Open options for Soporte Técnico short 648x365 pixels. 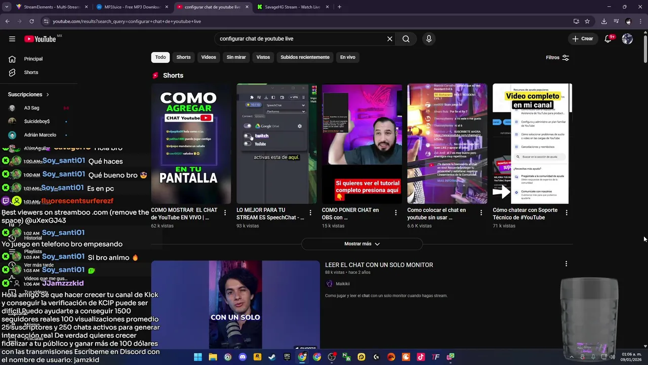click(x=566, y=213)
